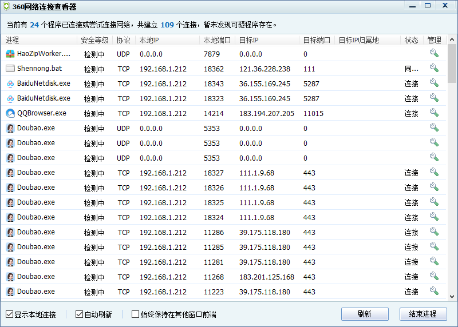Click manage icon for Doubao port 18325
The height and width of the screenshot is (327, 458).
point(434,202)
